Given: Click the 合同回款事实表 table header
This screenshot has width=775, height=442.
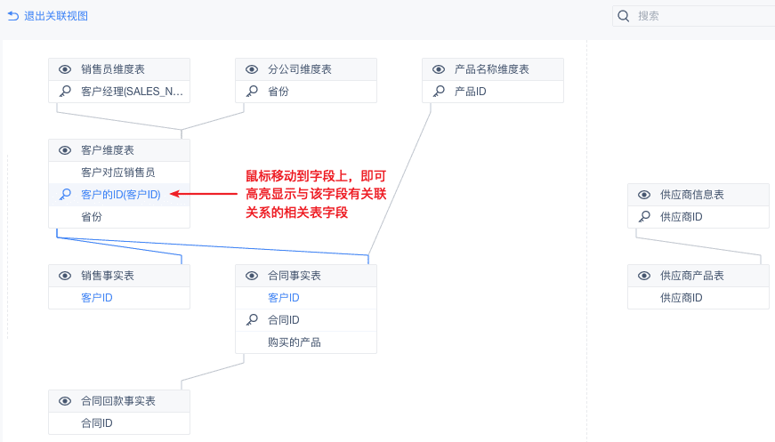Looking at the screenshot, I should click(118, 401).
